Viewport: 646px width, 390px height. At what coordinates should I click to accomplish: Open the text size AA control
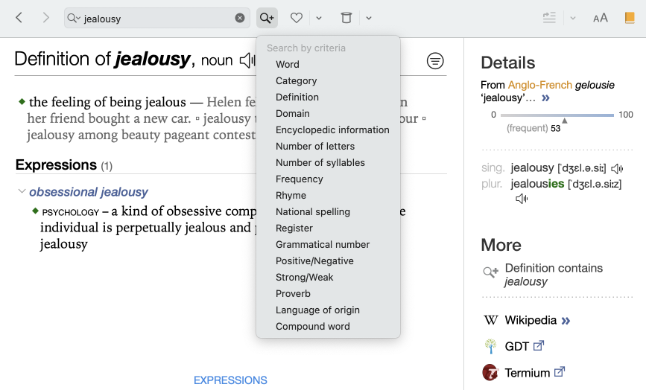point(601,18)
